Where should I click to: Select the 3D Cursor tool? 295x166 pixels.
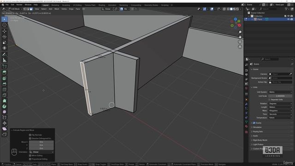click(x=4, y=25)
